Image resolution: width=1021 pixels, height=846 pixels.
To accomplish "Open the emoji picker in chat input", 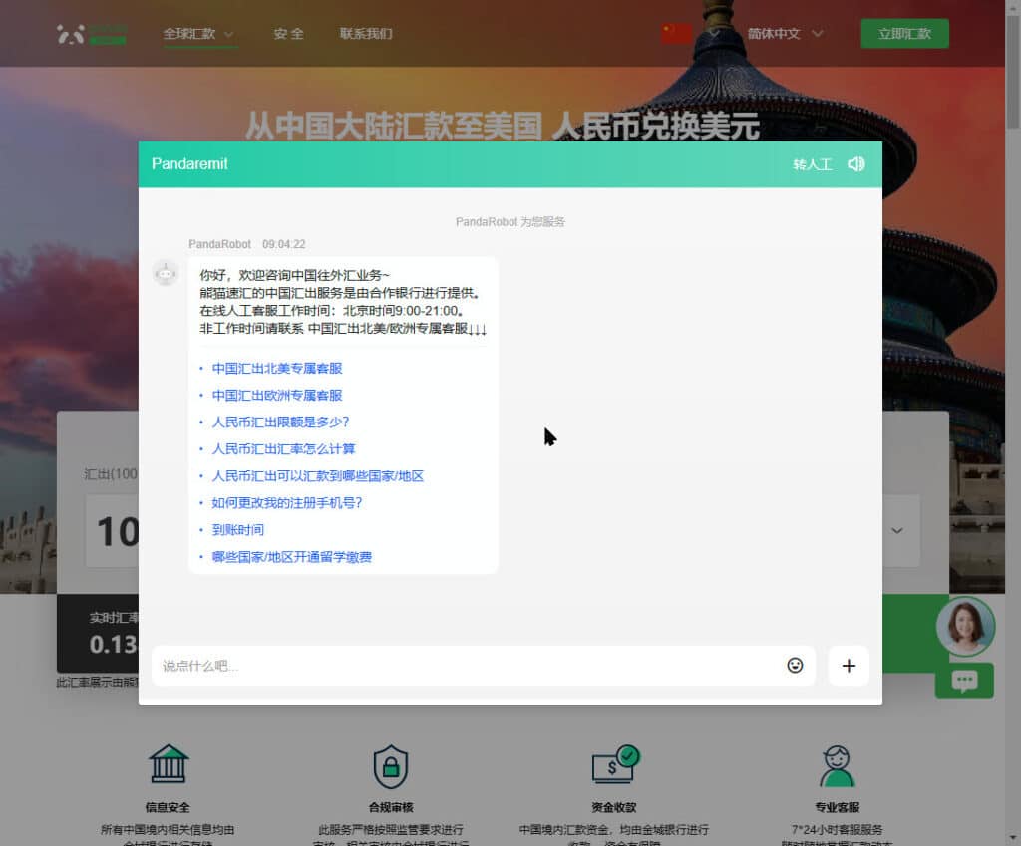I will (x=795, y=665).
